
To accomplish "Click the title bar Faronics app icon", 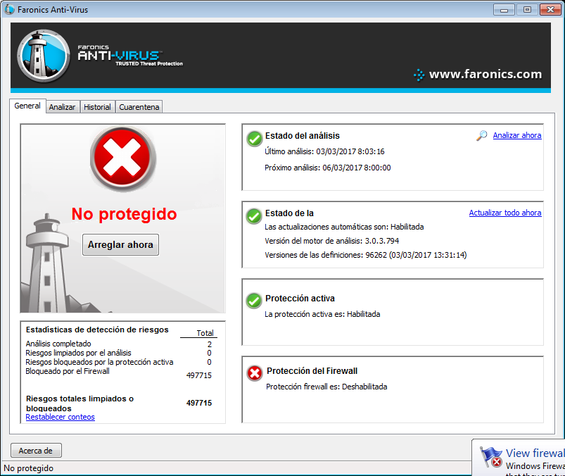I will point(9,9).
